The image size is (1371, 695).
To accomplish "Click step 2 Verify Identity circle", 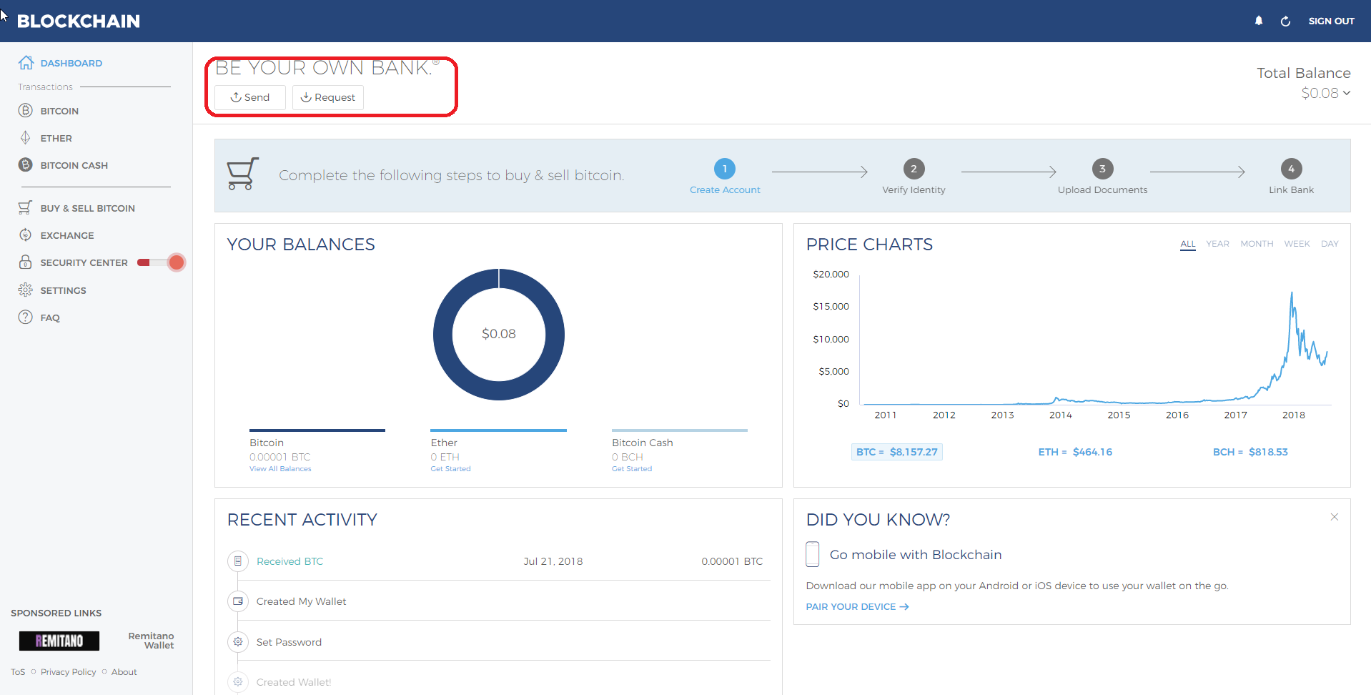I will (x=914, y=169).
